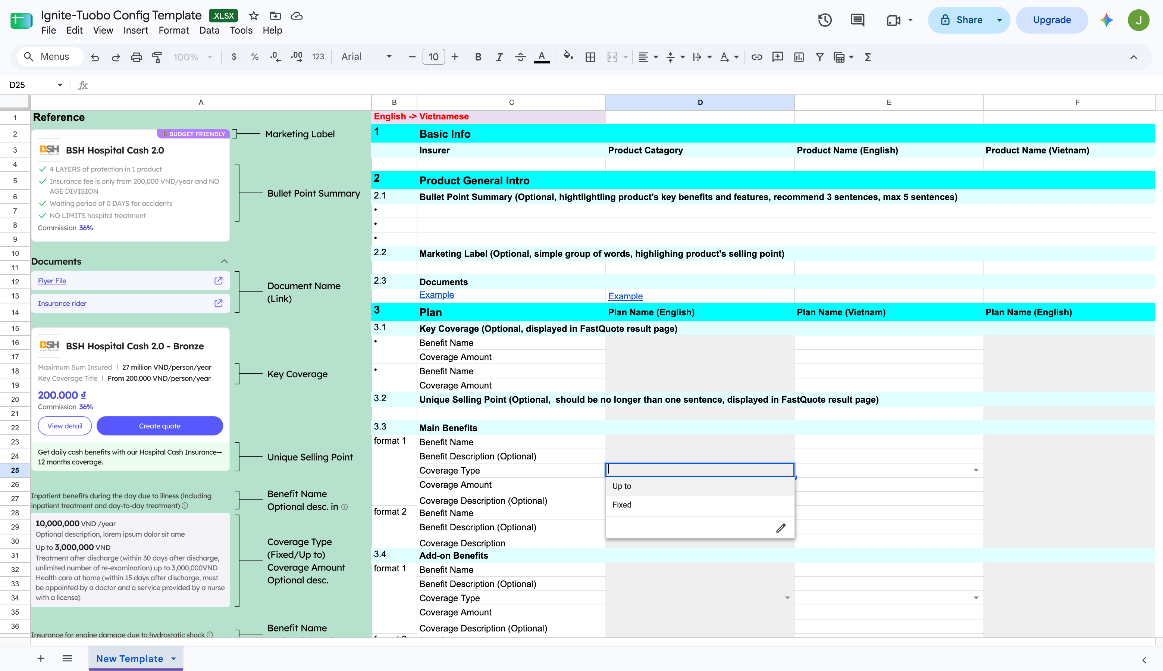Click the font size field

click(x=433, y=57)
